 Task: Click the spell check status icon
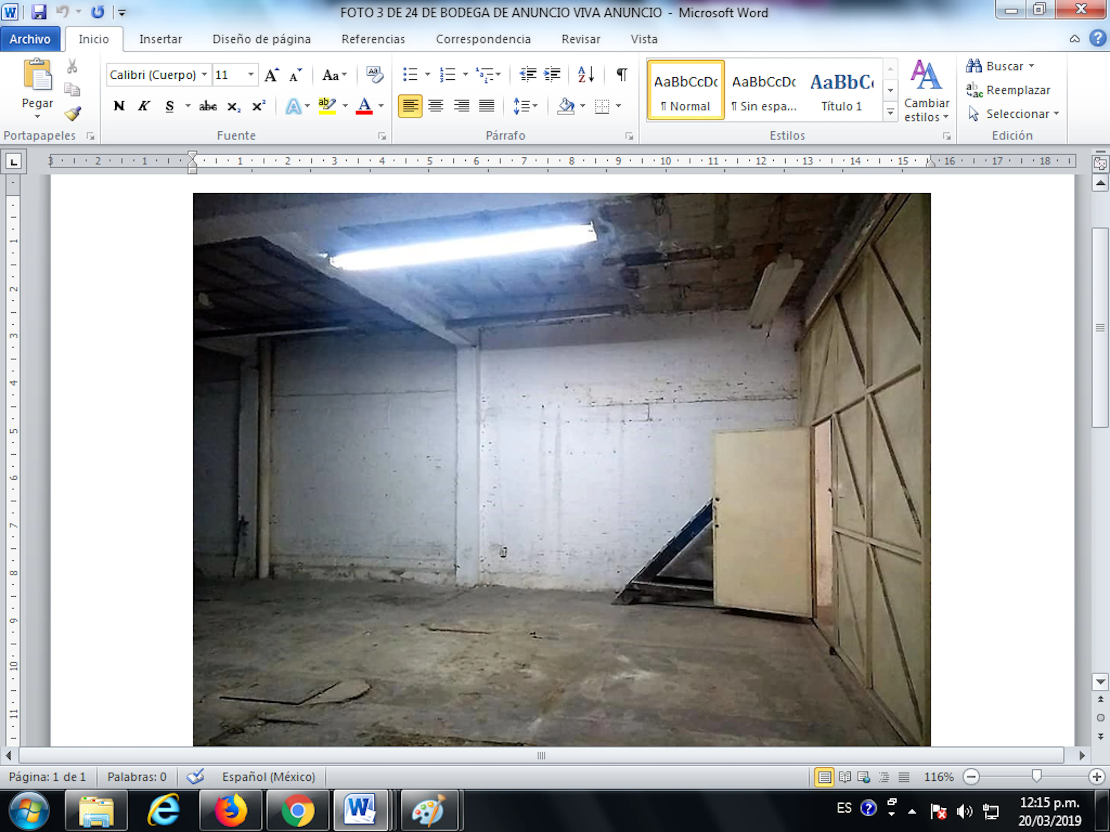[x=195, y=776]
